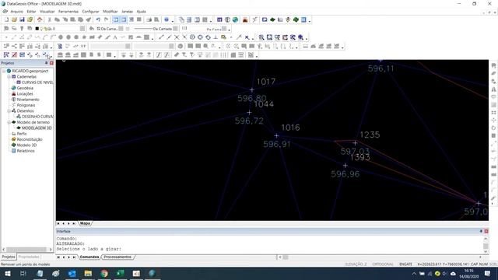Viewport: 498px width, 280px height.
Task: Close the Projetos panel
Action: [x=51, y=63]
